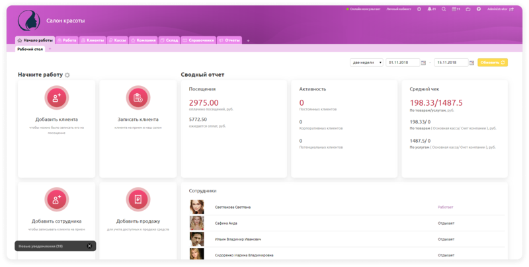Open the notifications bell in the header

click(430, 9)
